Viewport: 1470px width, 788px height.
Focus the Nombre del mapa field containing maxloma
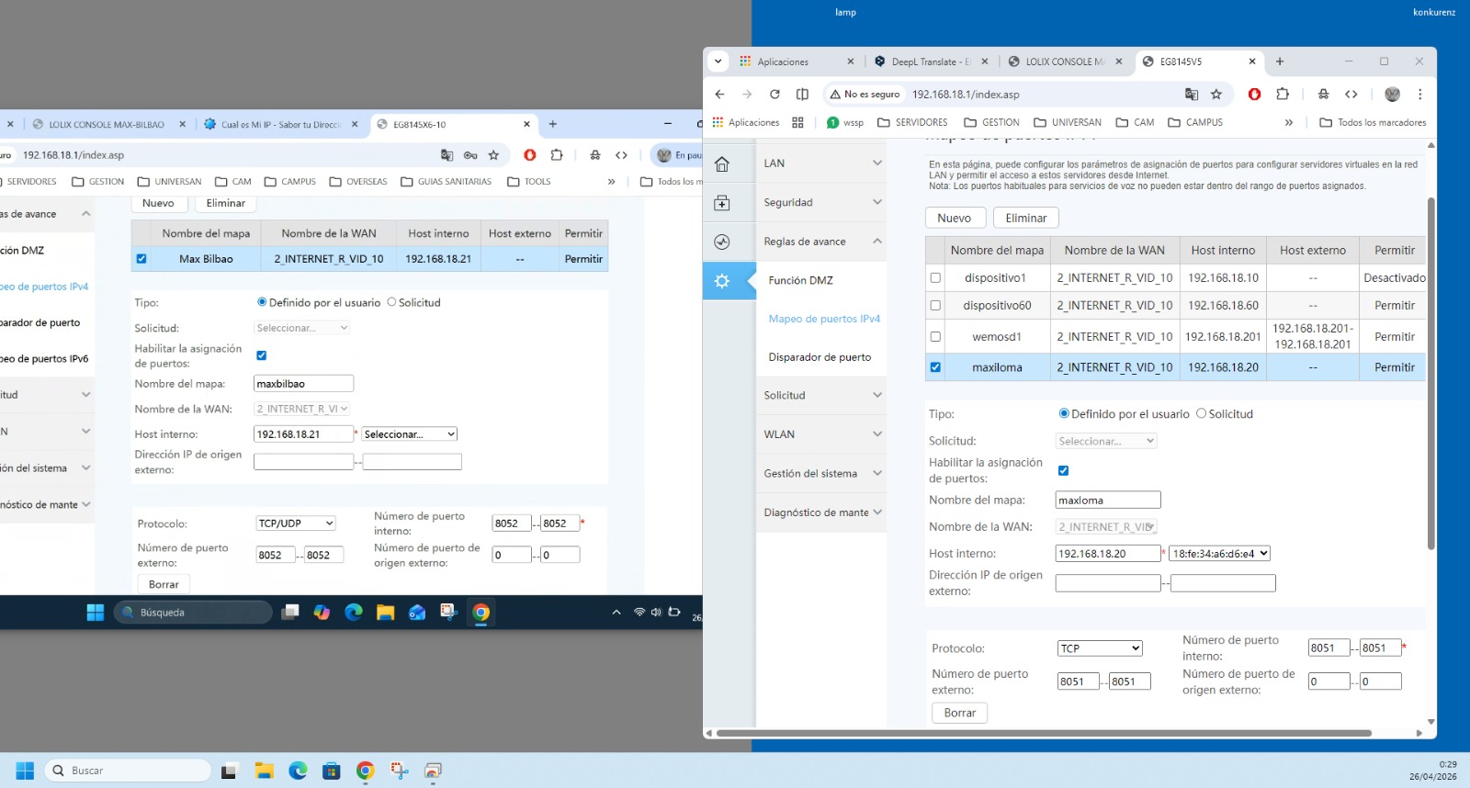pyautogui.click(x=1108, y=501)
